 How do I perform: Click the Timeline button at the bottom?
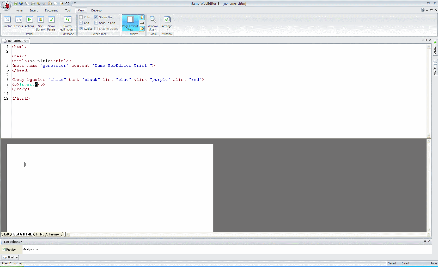click(x=10, y=257)
